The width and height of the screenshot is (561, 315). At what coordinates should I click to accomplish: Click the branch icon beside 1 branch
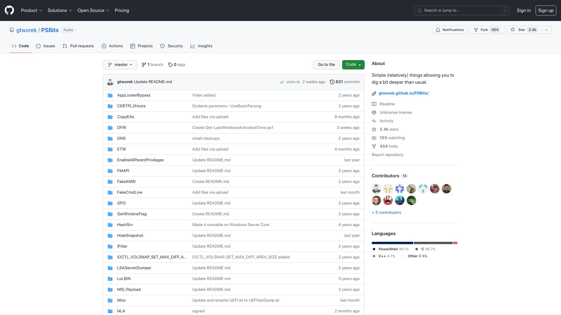[x=144, y=65]
